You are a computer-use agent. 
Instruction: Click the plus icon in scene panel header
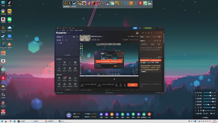click(77, 40)
